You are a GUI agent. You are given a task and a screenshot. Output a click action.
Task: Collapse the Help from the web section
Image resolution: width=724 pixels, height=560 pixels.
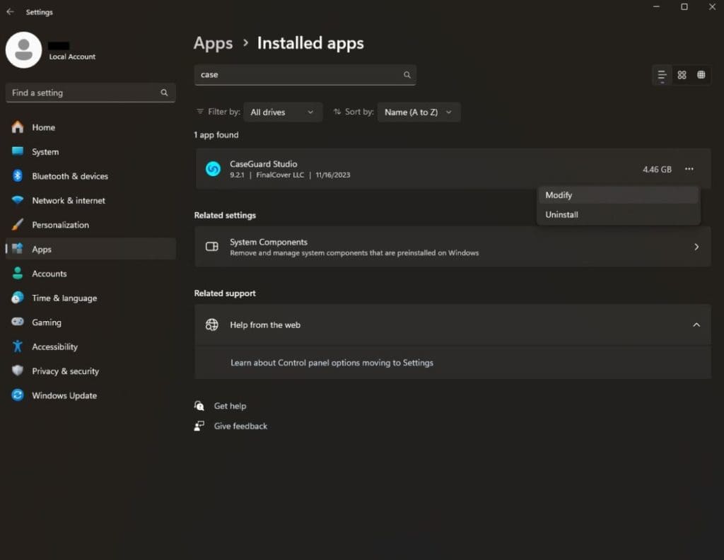[696, 325]
